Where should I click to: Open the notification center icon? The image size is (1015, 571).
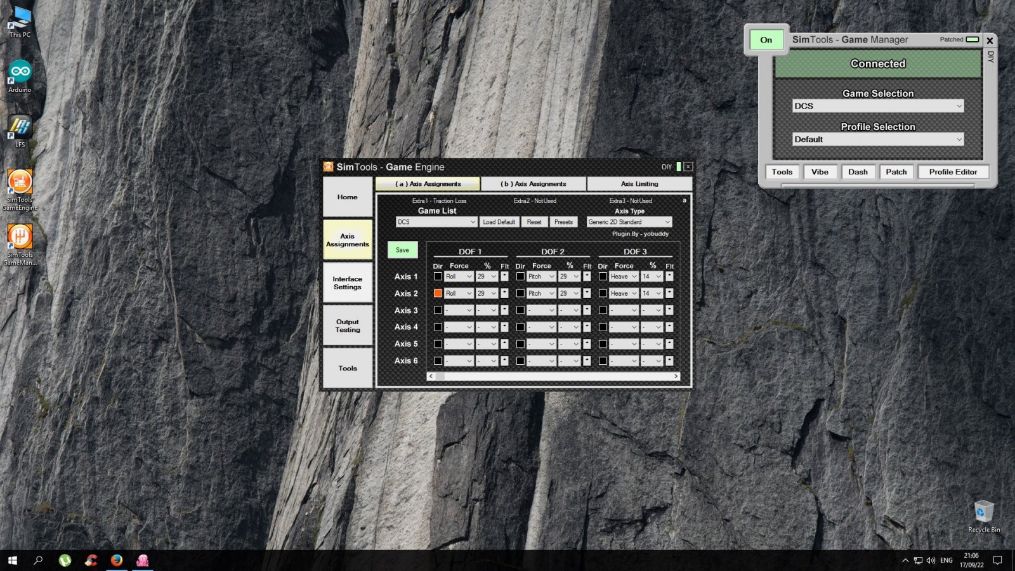(x=997, y=560)
